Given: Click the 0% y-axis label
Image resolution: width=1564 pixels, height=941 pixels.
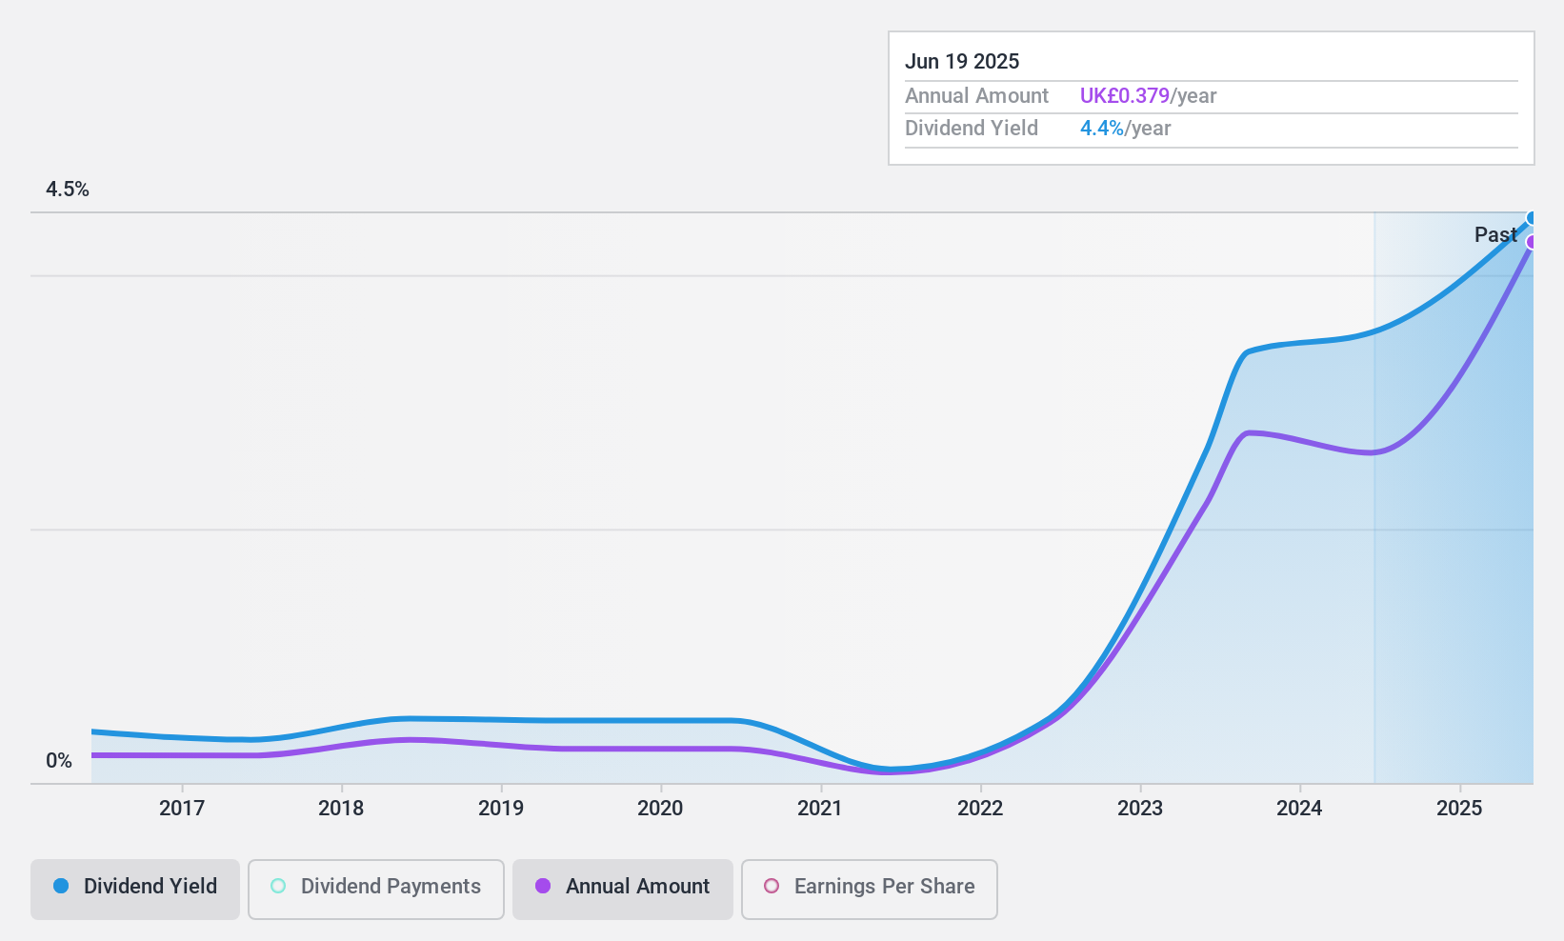Looking at the screenshot, I should [x=59, y=761].
